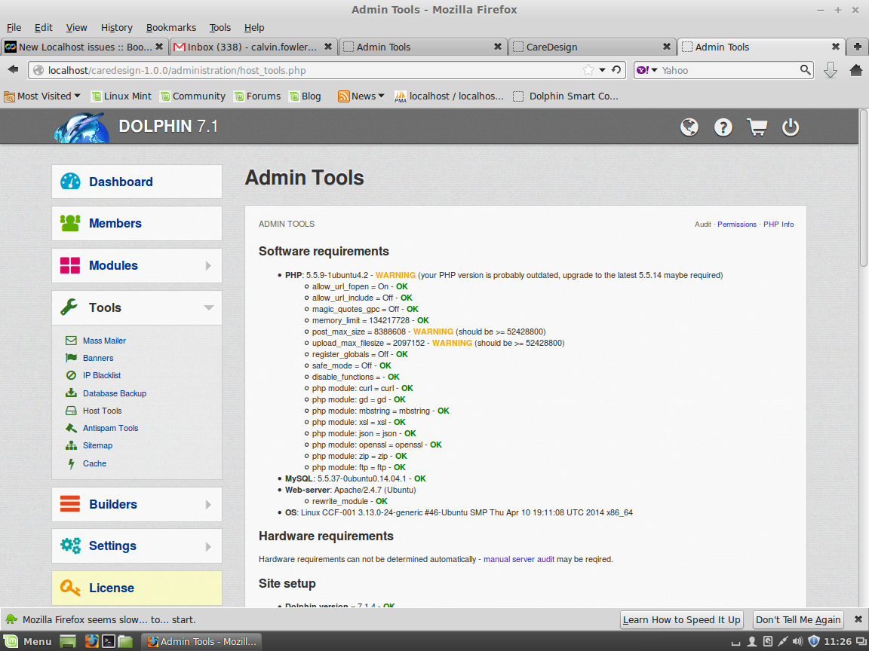Screen dimensions: 869x651
Task: Click the globe icon in Dolphin header
Action: click(x=689, y=127)
